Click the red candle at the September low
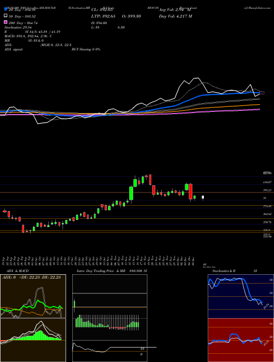The height and width of the screenshot is (362, 274). point(23,229)
